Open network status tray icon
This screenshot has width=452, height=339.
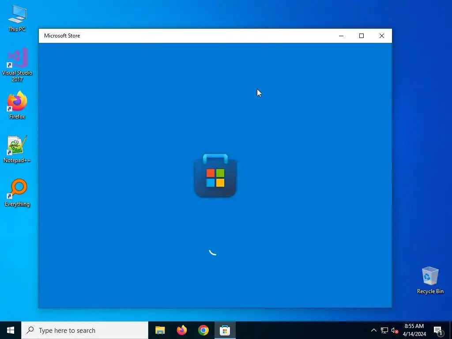[384, 330]
